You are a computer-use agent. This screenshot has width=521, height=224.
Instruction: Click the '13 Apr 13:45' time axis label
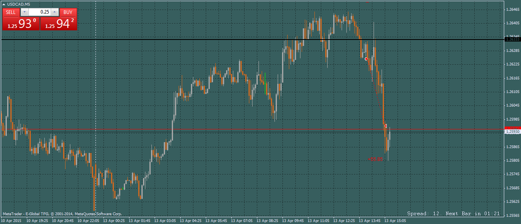(369, 220)
